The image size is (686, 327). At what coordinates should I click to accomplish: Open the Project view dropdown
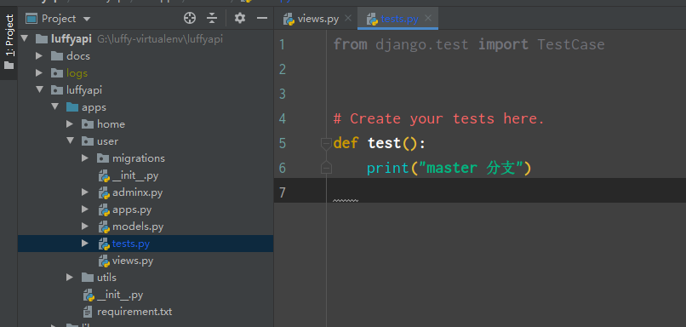pos(58,19)
